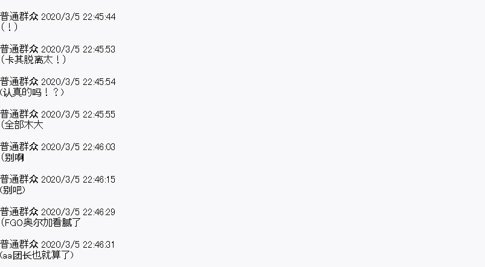
Task: Click the 普通群众 username at 22:45:53
Action: [19, 49]
